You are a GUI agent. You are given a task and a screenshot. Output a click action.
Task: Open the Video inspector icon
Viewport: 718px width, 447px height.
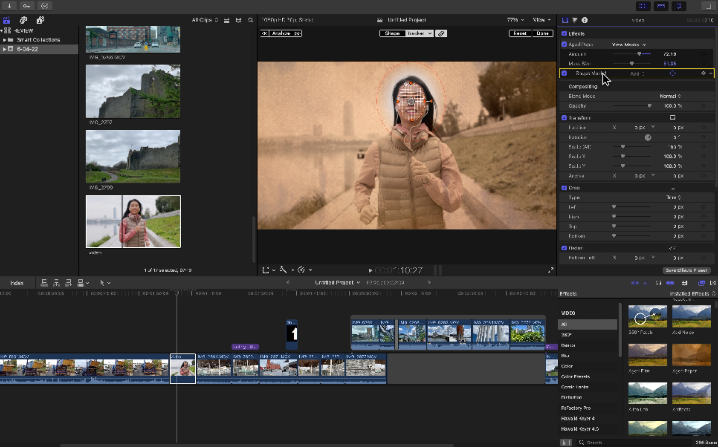(566, 20)
